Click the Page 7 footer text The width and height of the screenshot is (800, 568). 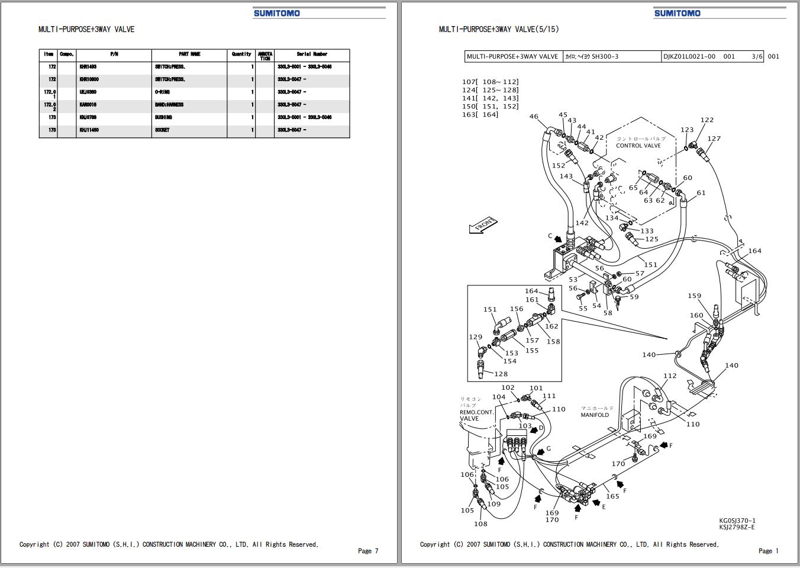coord(367,550)
